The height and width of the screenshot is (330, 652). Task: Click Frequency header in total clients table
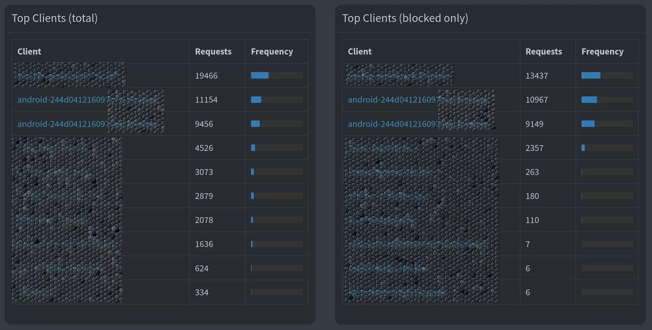[272, 52]
